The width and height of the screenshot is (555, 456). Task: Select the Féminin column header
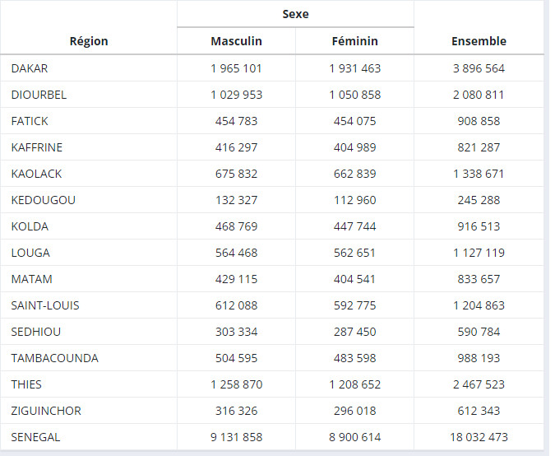pyautogui.click(x=354, y=41)
